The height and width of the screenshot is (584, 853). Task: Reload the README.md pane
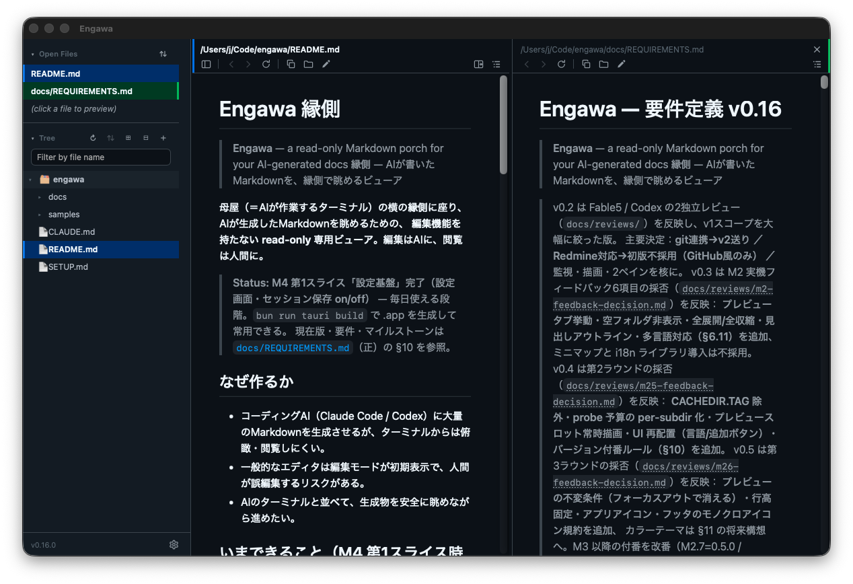click(x=266, y=65)
